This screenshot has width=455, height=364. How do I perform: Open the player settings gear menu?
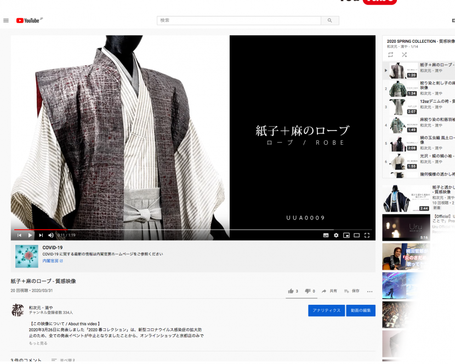(x=336, y=235)
